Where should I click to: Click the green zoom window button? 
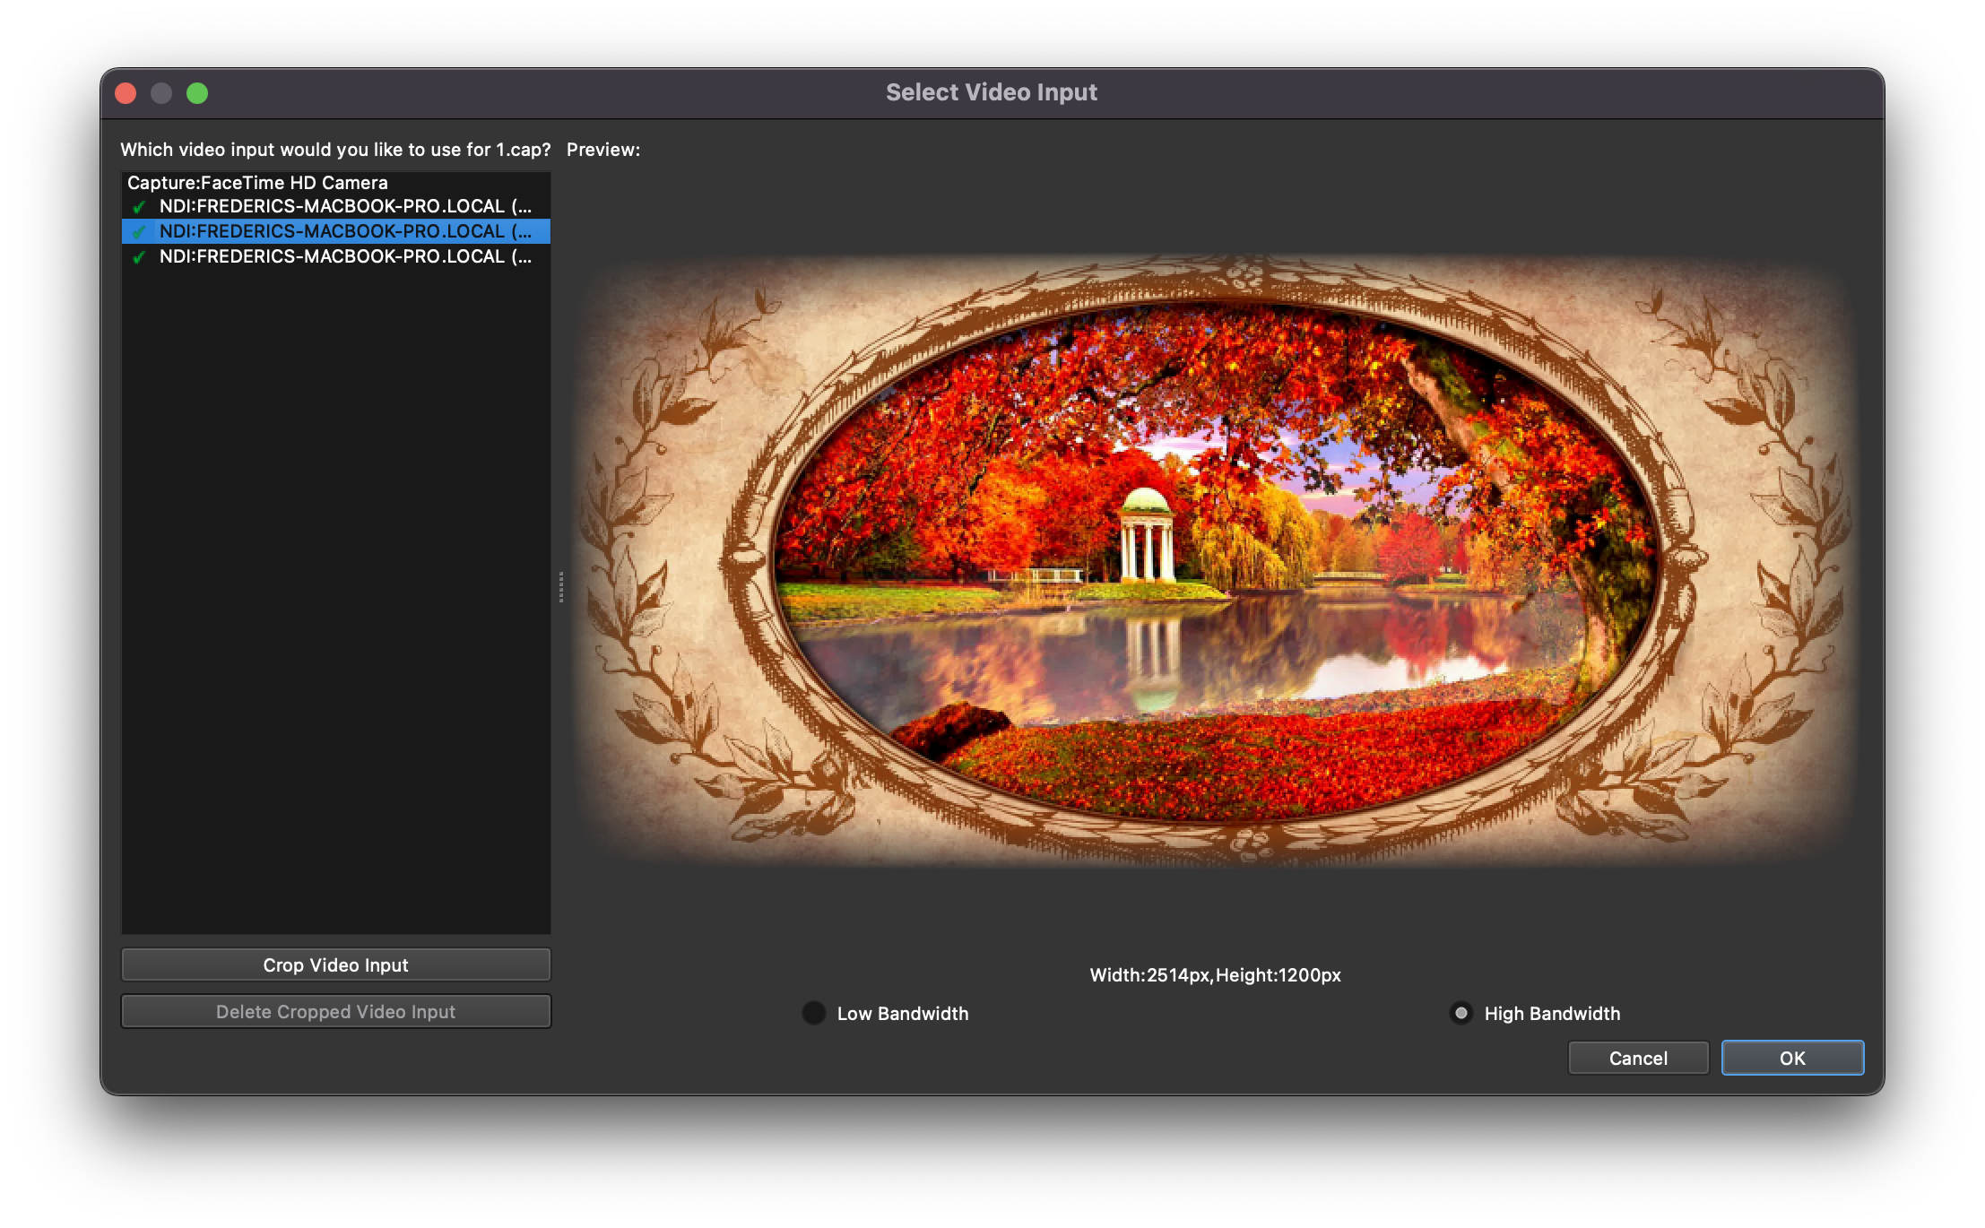click(197, 93)
